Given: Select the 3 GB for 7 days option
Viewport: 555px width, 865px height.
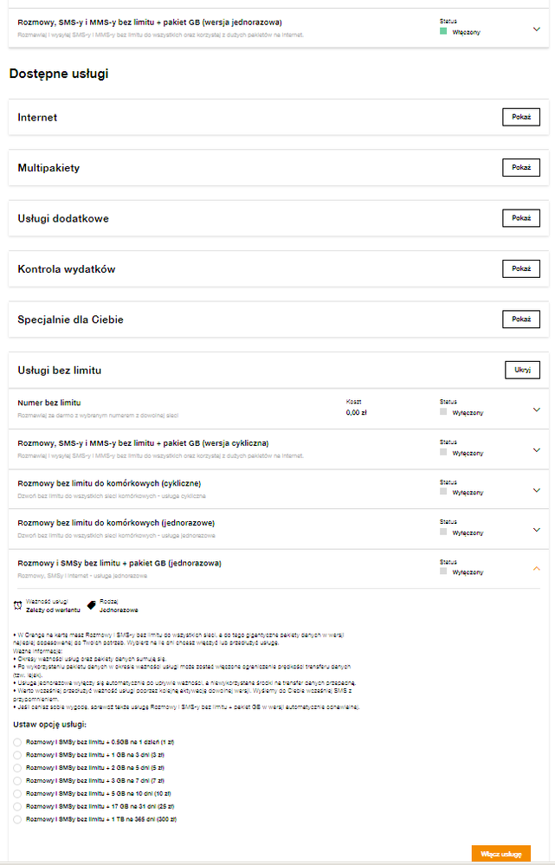Looking at the screenshot, I should 17,780.
